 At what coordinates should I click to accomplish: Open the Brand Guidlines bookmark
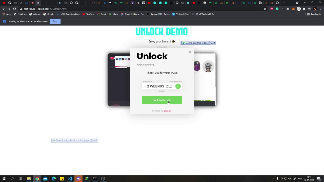click(x=132, y=14)
